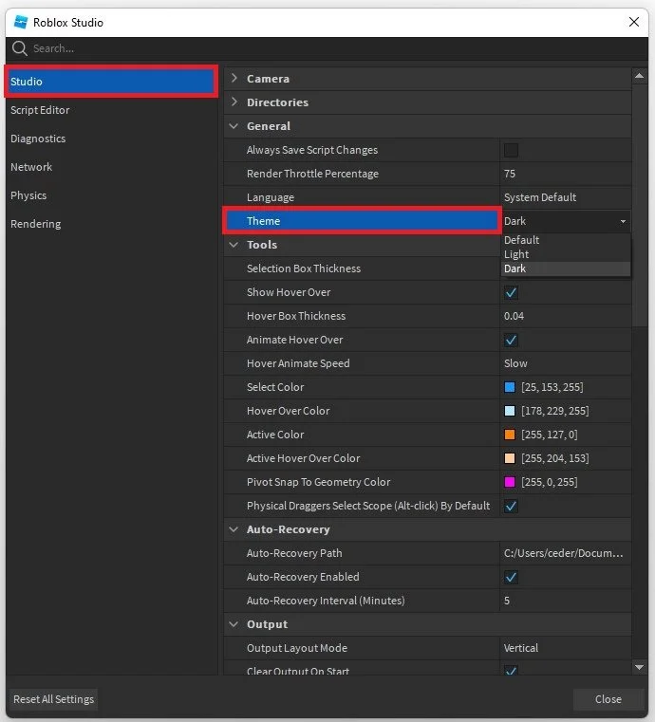
Task: Click the Select Color value [25, 153, 255]
Action: pos(552,387)
